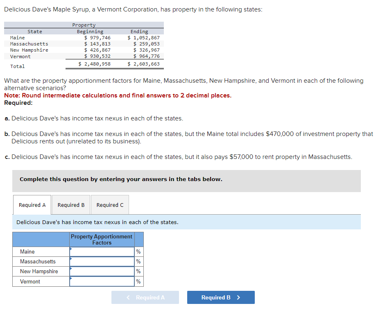Click the New Hampshire apportionment factor input field
This screenshot has height=324, width=392.
[x=102, y=271]
